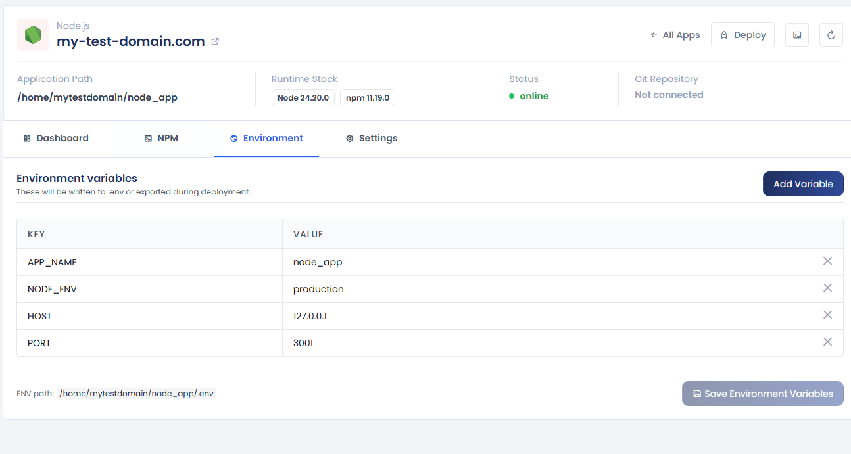
Task: Click the restart app refresh icon
Action: [831, 35]
